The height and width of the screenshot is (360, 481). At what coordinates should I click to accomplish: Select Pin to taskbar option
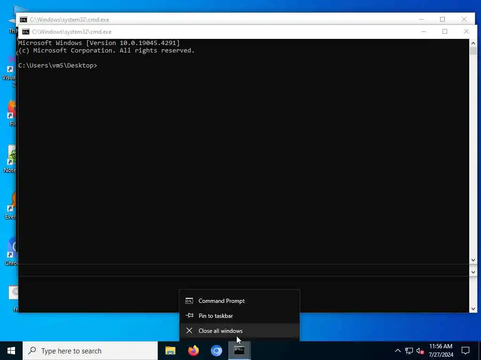pyautogui.click(x=239, y=315)
